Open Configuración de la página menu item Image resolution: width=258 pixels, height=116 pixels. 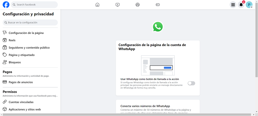point(30,33)
